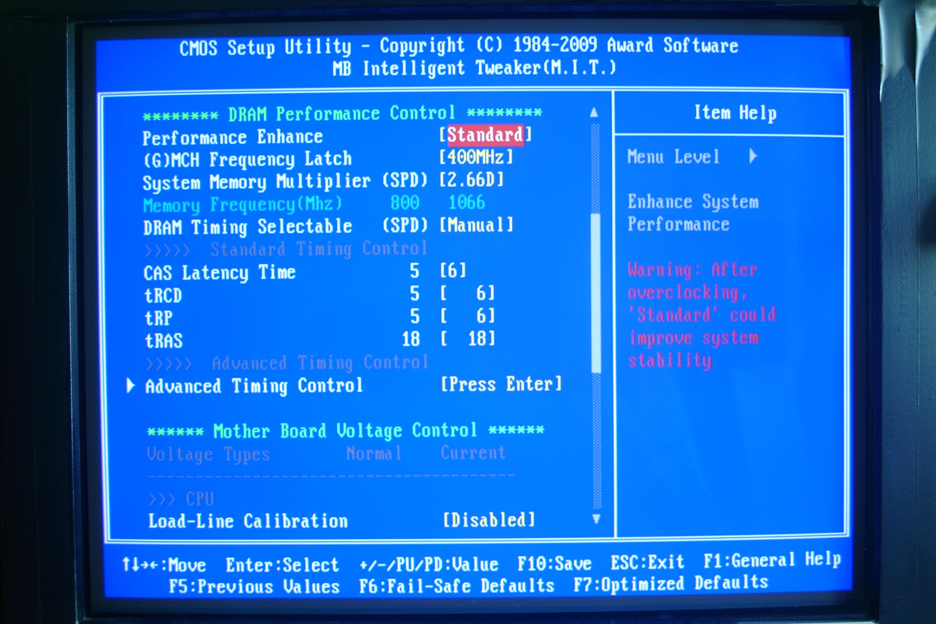This screenshot has width=936, height=624.
Task: Click the scroll up arrow icon
Action: (594, 113)
